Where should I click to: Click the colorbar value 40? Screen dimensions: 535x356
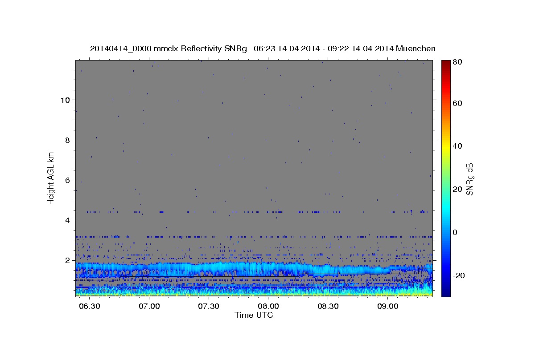click(x=457, y=146)
